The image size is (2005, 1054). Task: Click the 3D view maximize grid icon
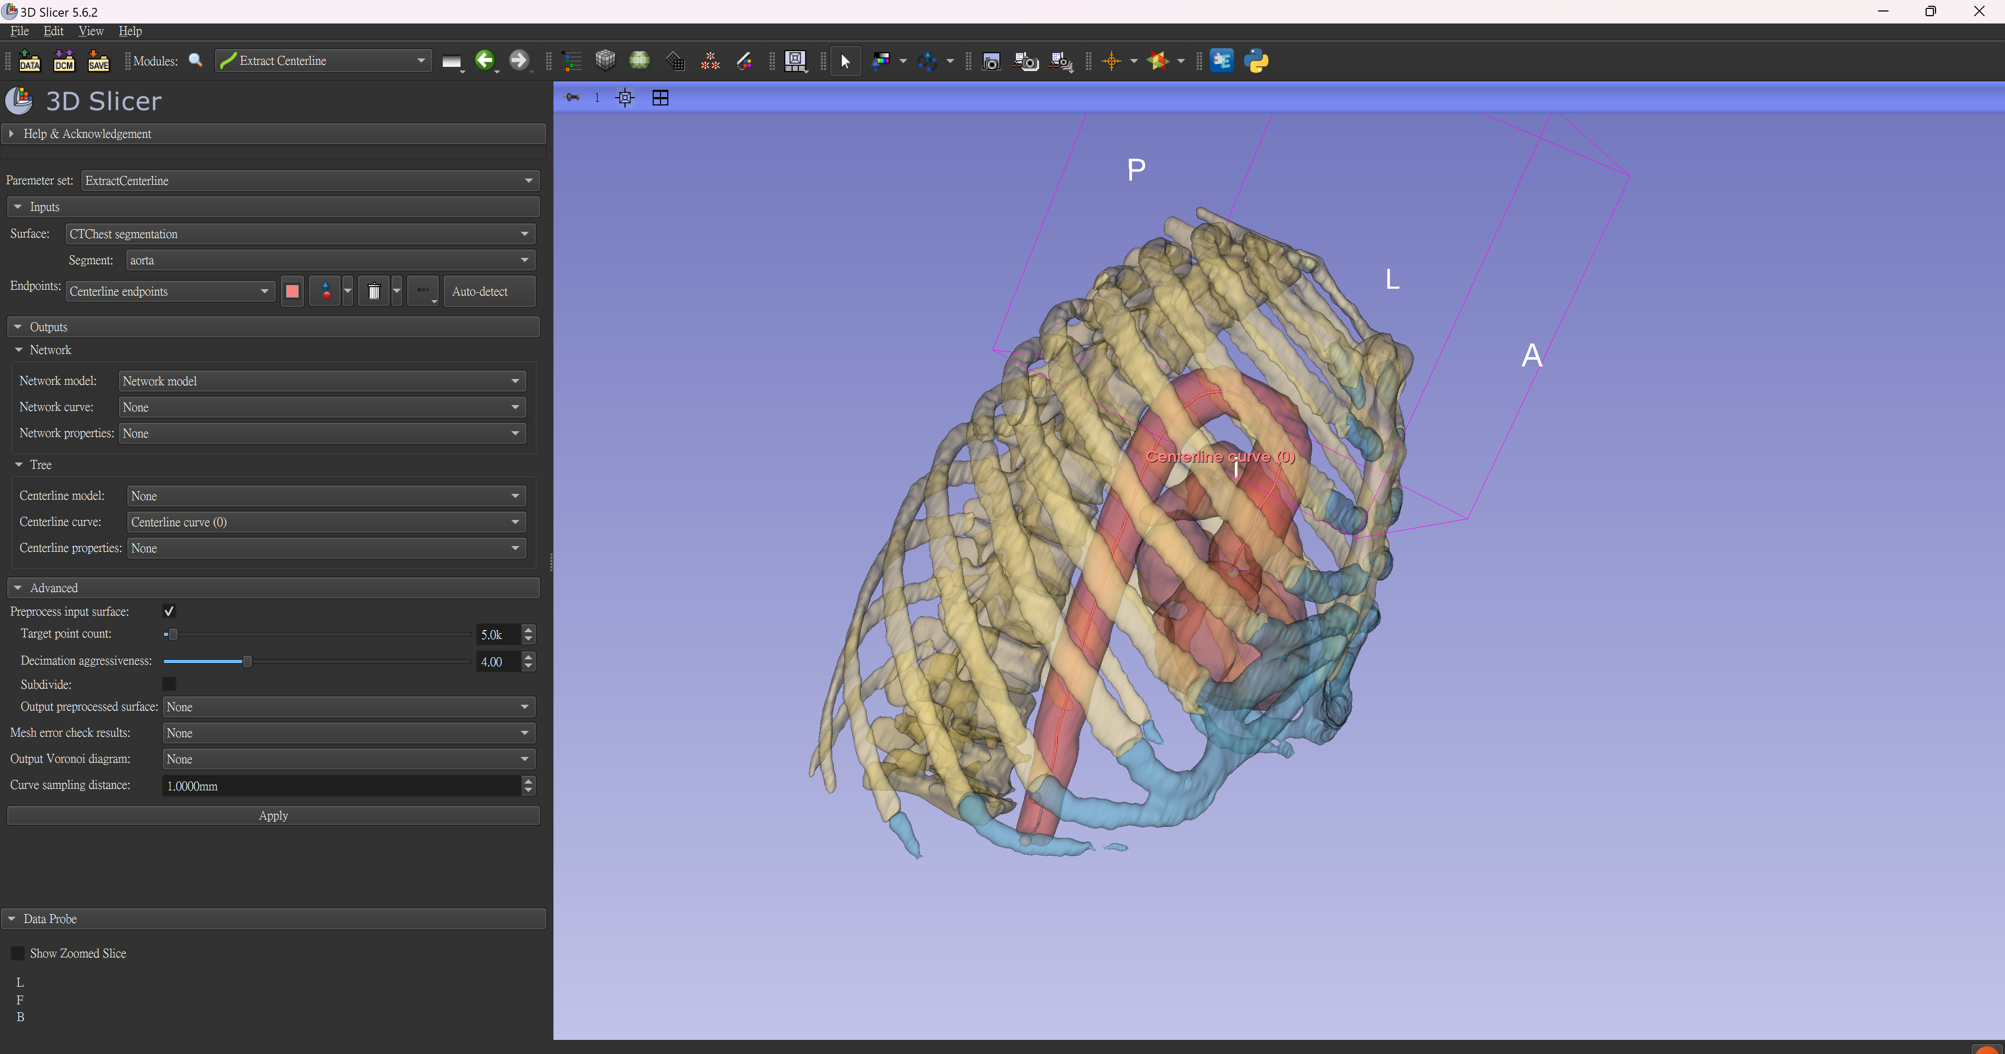[660, 97]
